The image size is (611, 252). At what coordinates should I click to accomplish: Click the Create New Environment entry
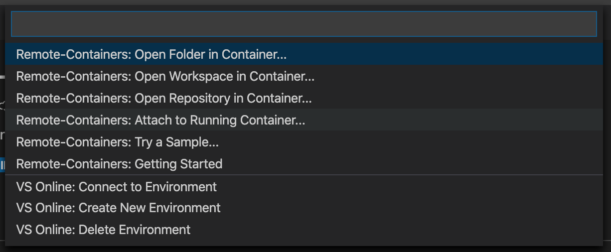coord(118,208)
